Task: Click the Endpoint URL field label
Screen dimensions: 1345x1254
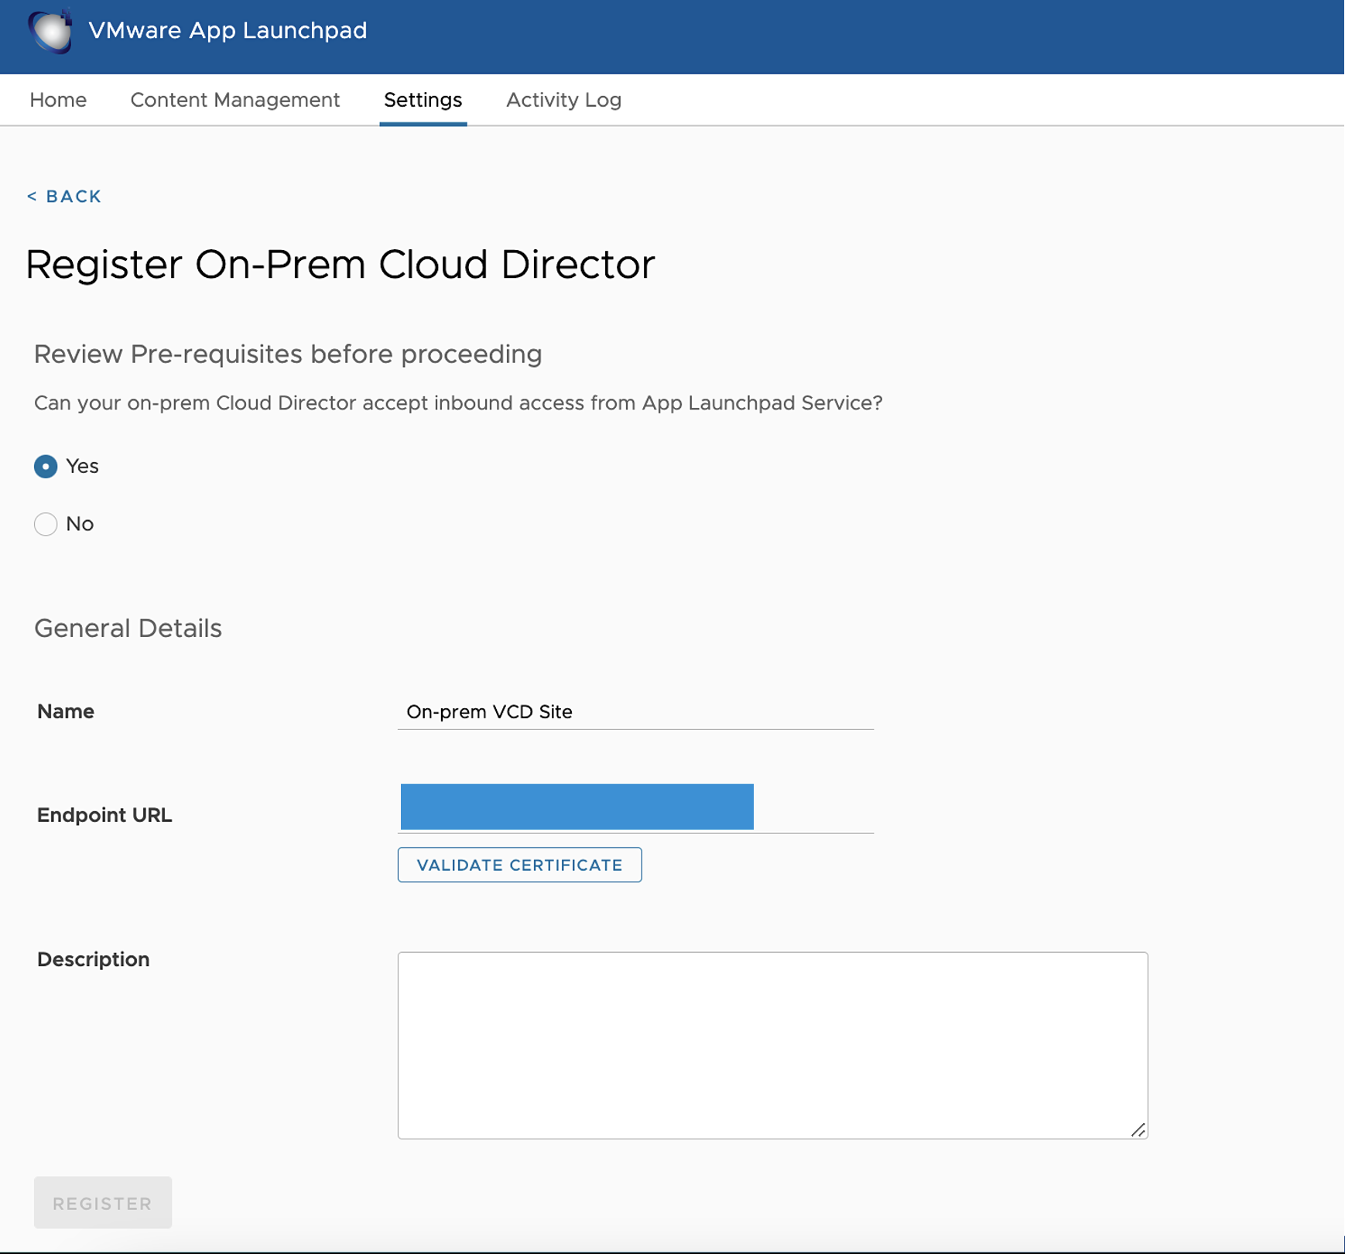Action: coord(104,815)
